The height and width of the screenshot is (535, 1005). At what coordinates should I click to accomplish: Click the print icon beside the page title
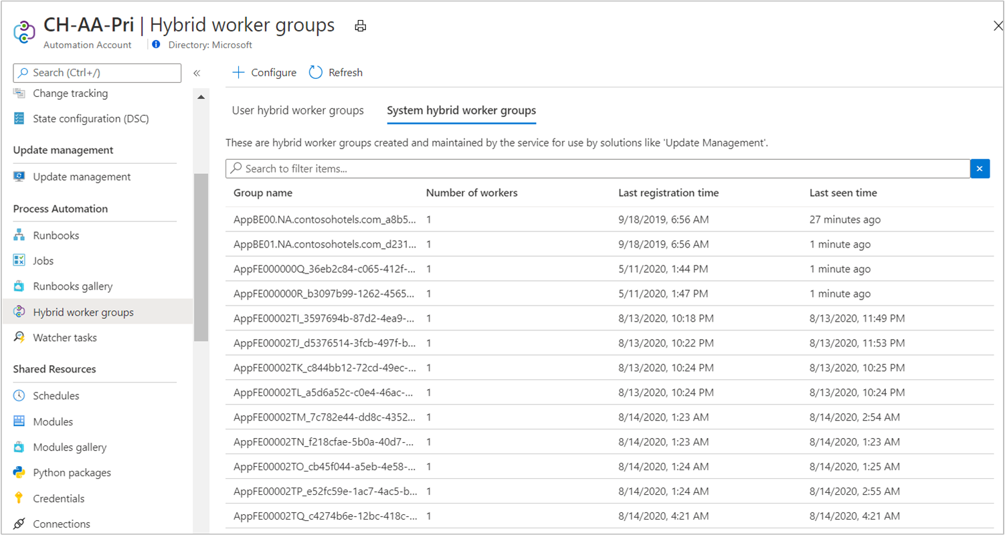(361, 26)
